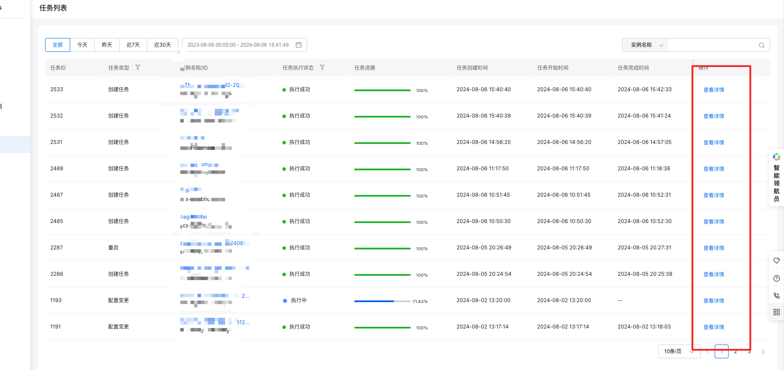Click the heart favorite icon in side toolbar

tap(777, 261)
